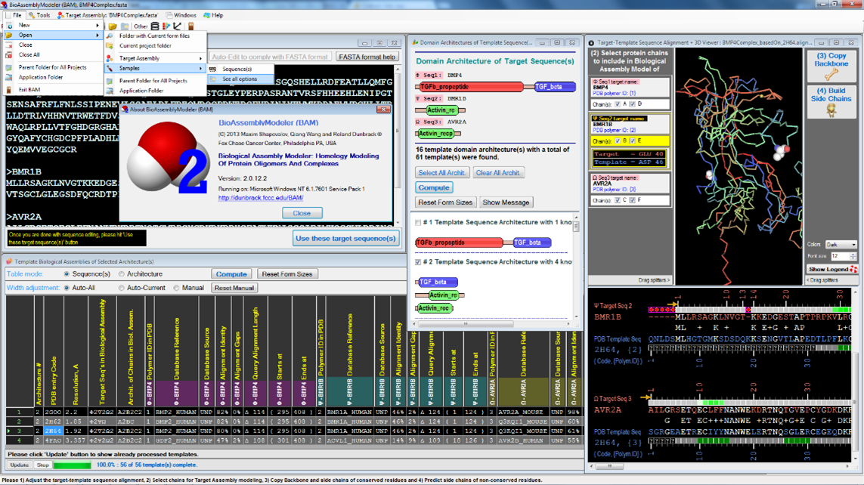Click Use these target sequence(s) button
This screenshot has height=485, width=864.
click(x=345, y=239)
